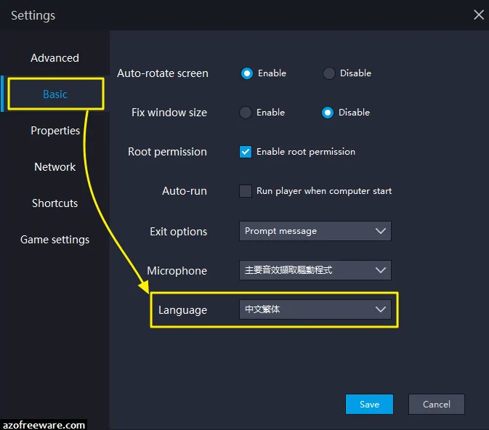Open the Network settings tab
This screenshot has height=430, width=489.
coord(55,167)
